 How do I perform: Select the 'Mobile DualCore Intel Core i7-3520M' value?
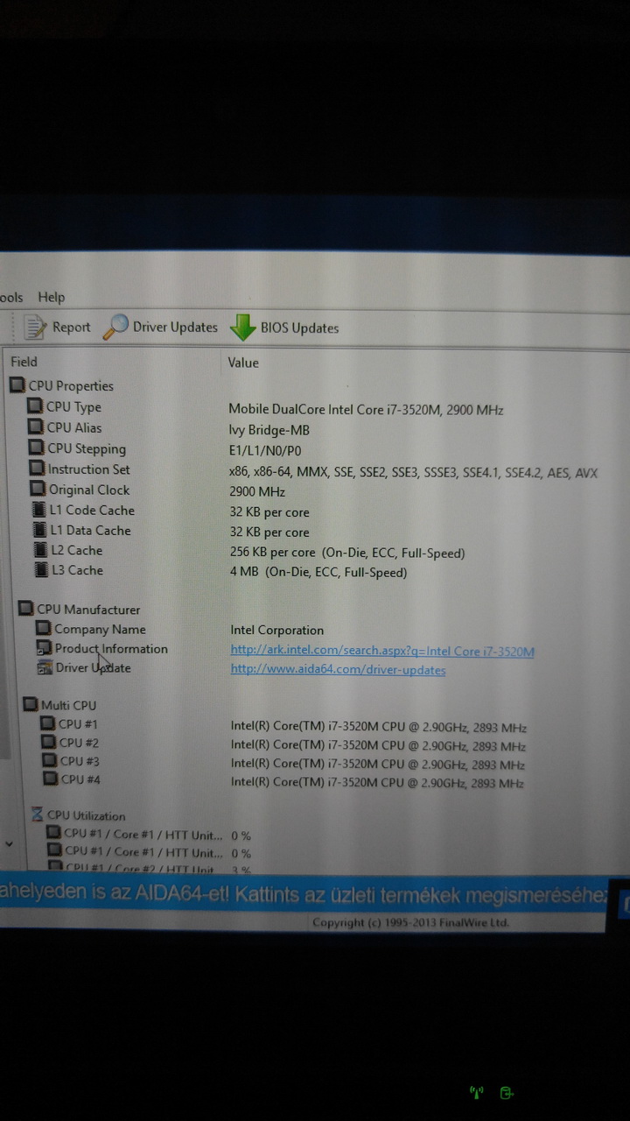pos(366,409)
